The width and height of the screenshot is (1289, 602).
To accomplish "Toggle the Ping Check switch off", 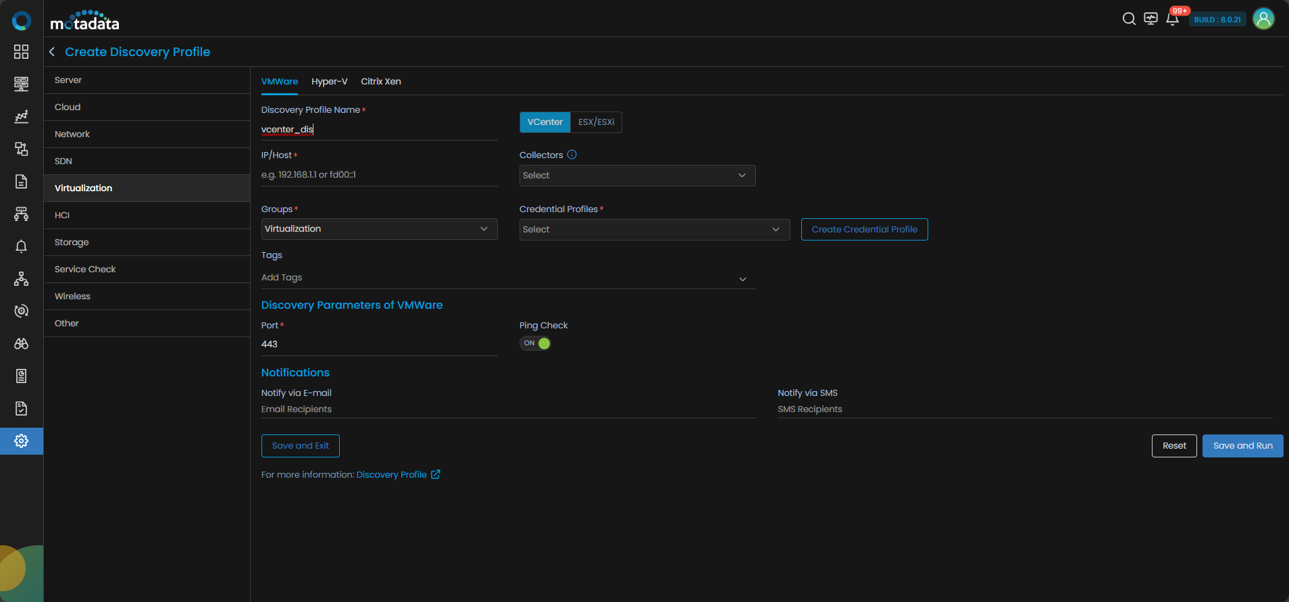I will [x=535, y=343].
